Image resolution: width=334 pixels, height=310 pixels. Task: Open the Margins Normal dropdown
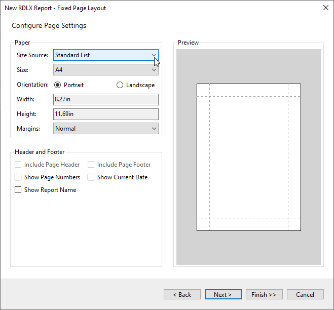(x=105, y=129)
